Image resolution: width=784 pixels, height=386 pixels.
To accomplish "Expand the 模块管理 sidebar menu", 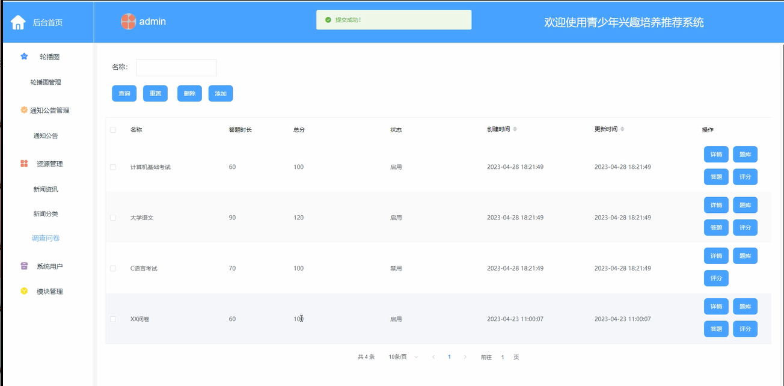I will [x=48, y=292].
